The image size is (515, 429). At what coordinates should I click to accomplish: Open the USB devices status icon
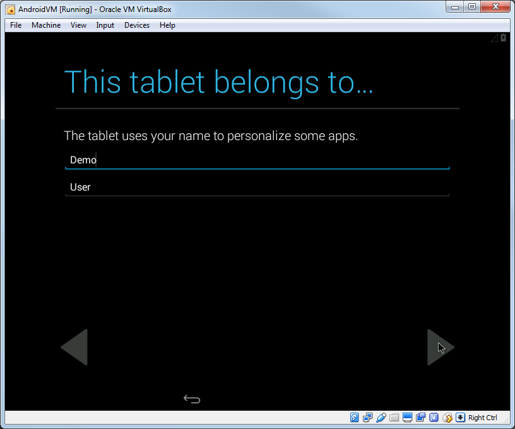click(x=381, y=418)
